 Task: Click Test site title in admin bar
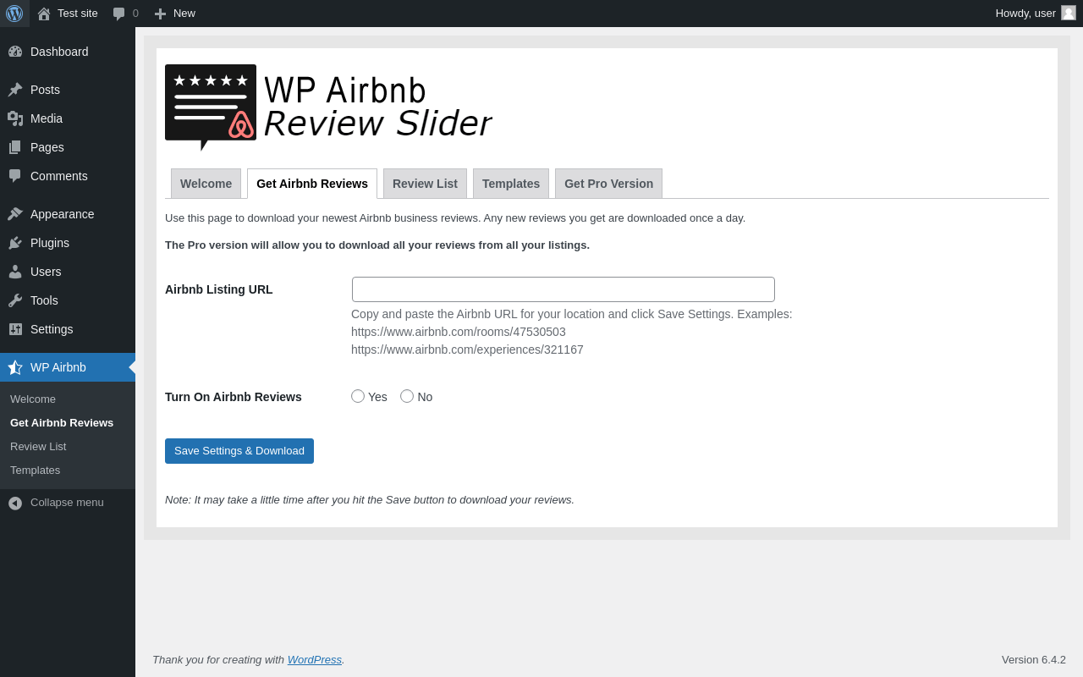click(78, 14)
